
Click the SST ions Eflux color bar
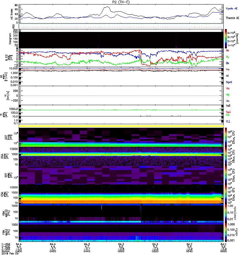[226, 137]
